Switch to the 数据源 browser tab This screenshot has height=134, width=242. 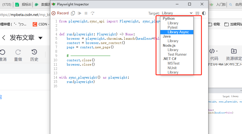click(42, 5)
